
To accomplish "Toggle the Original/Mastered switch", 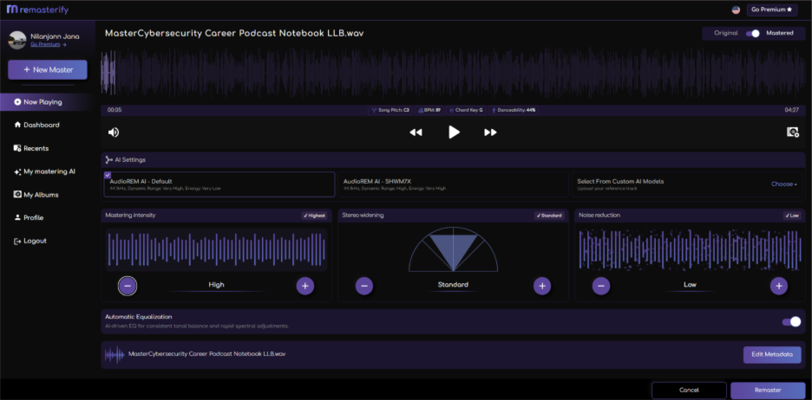I will click(x=753, y=33).
